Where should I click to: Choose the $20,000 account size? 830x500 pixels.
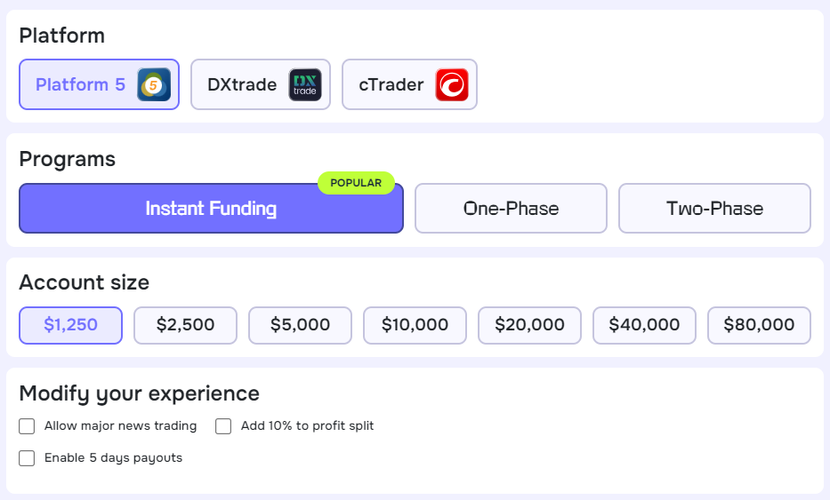[x=529, y=325]
